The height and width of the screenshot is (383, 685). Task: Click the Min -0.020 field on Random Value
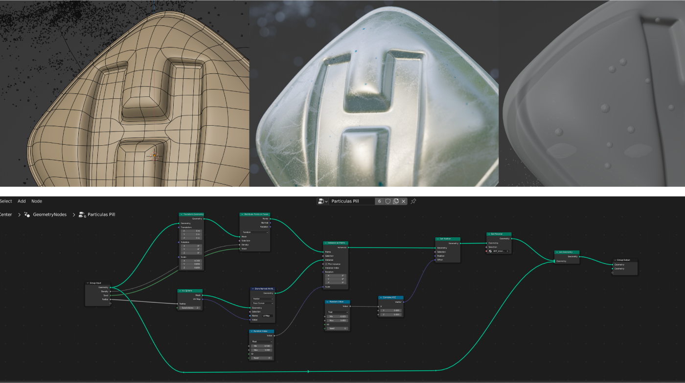point(337,316)
